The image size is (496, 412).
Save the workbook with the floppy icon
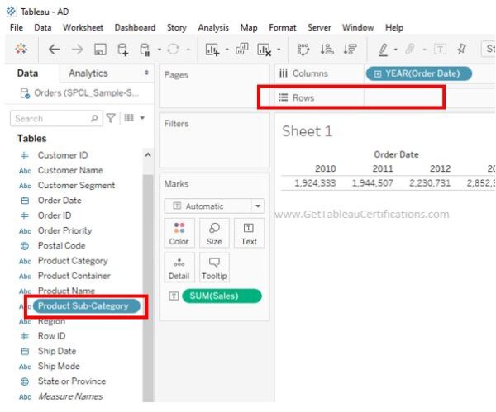(x=100, y=50)
